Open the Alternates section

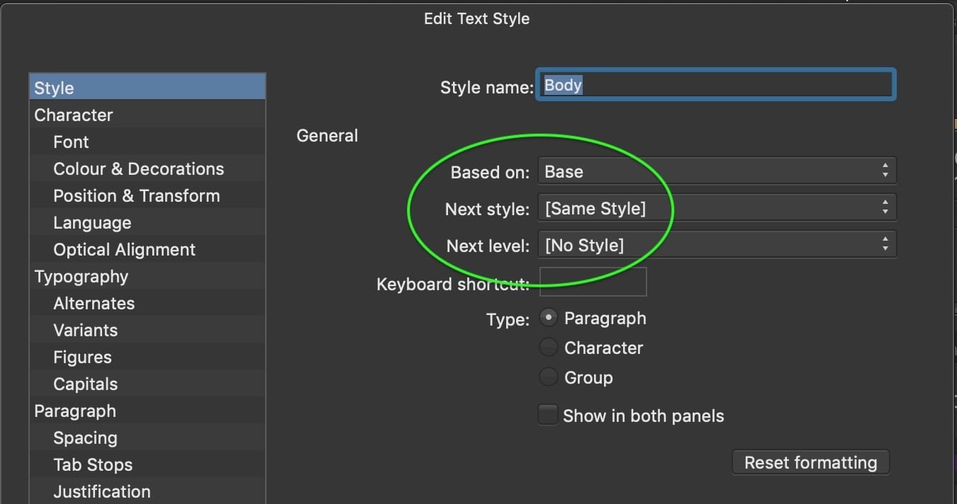coord(94,303)
